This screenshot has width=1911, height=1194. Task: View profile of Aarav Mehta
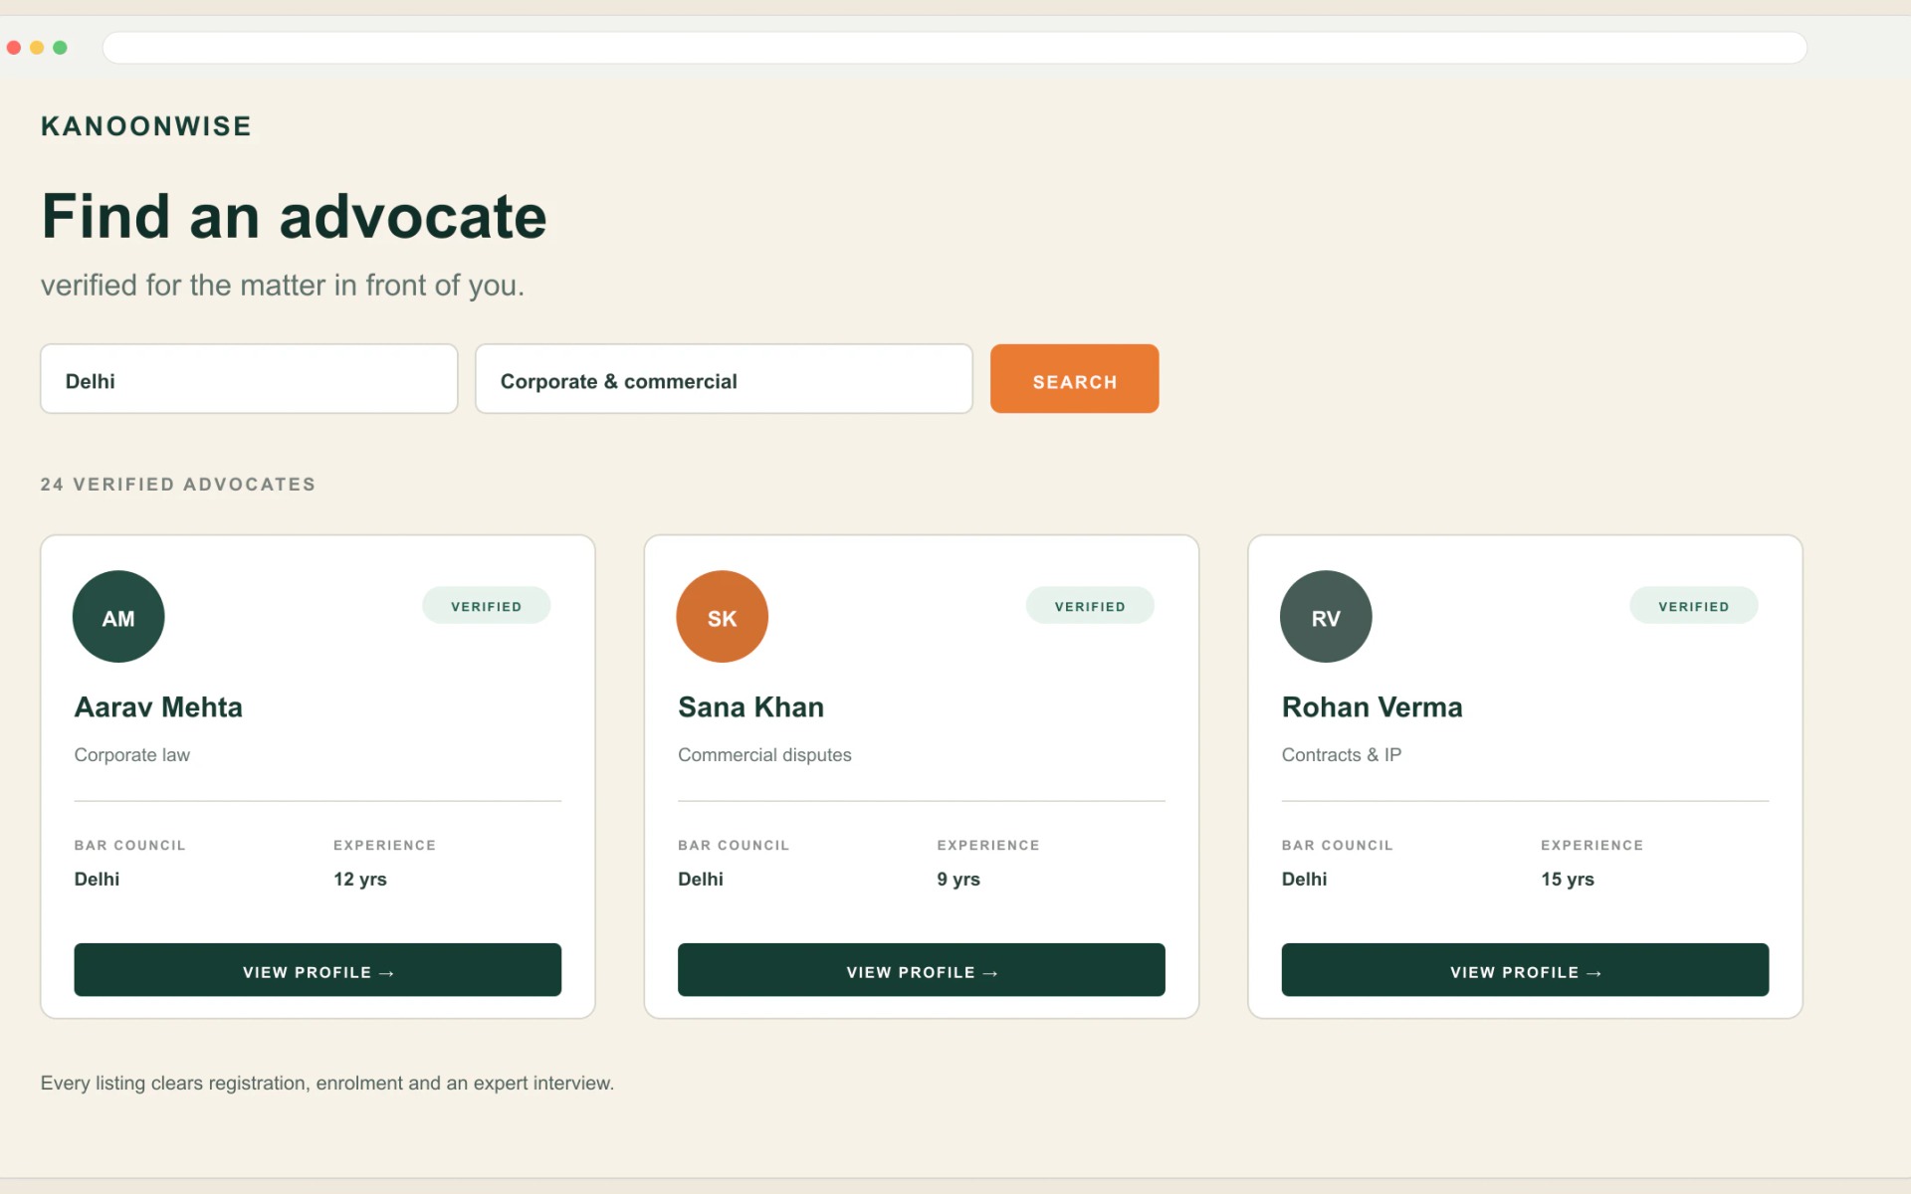coord(318,970)
